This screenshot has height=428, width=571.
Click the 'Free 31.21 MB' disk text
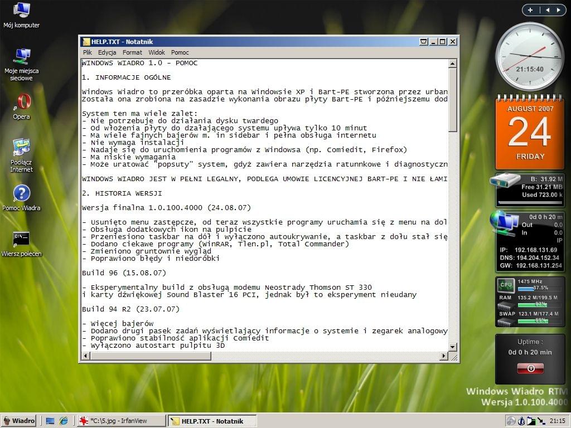(x=542, y=187)
